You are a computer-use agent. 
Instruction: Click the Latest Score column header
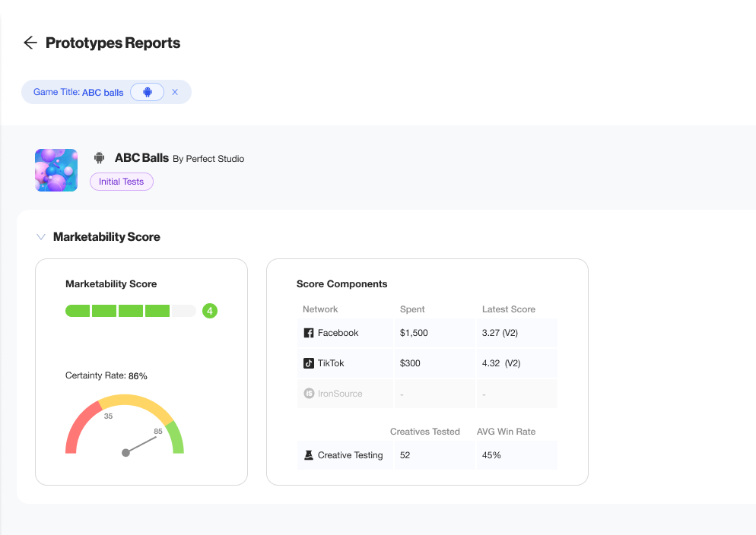click(508, 309)
